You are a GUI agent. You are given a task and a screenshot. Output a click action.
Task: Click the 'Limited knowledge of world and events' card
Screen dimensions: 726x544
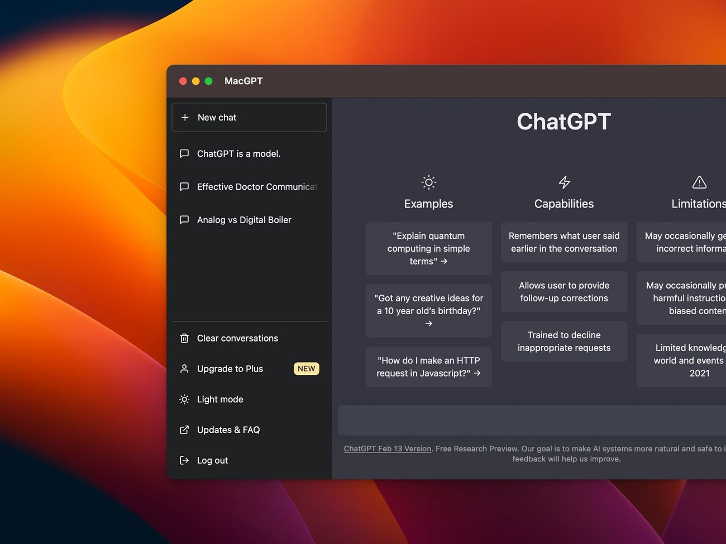click(681, 360)
